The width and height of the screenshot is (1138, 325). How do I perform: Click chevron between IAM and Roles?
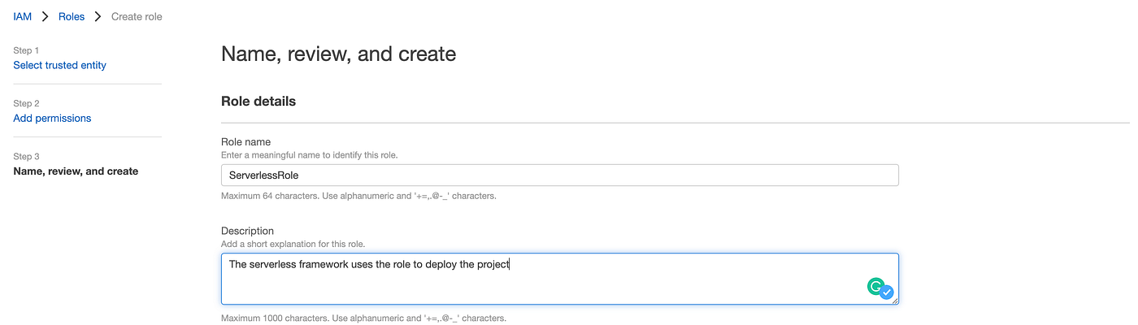[46, 16]
